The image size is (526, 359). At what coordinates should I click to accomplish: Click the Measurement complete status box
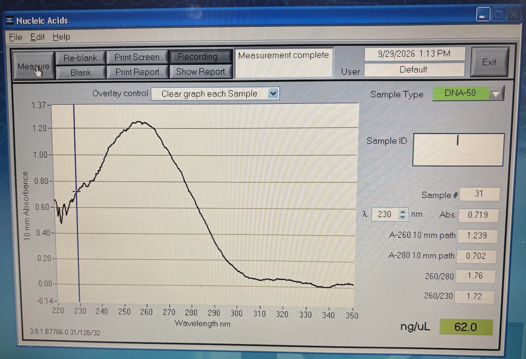pyautogui.click(x=283, y=63)
